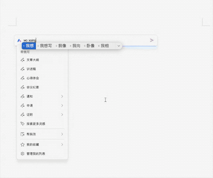Choose IME candidate 6 我相
This screenshot has height=178, width=213.
[x=104, y=46]
